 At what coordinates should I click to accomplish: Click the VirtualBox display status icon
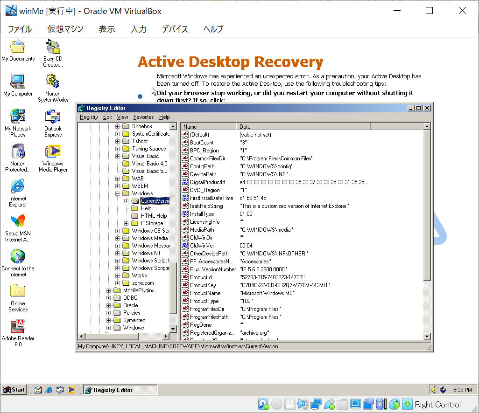click(355, 405)
